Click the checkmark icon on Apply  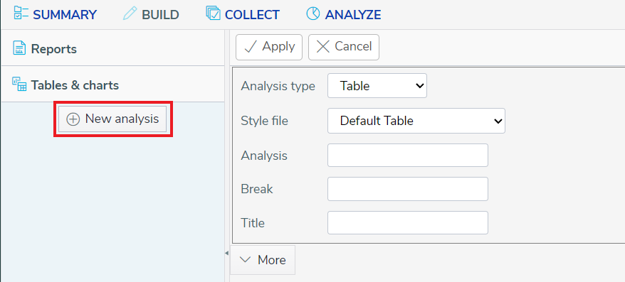tap(251, 47)
